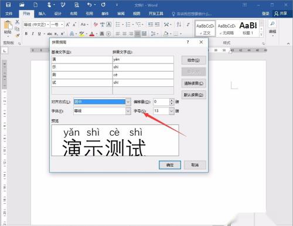Open the Change Case Aa dropdown
This screenshot has width=293, height=226.
click(x=84, y=25)
